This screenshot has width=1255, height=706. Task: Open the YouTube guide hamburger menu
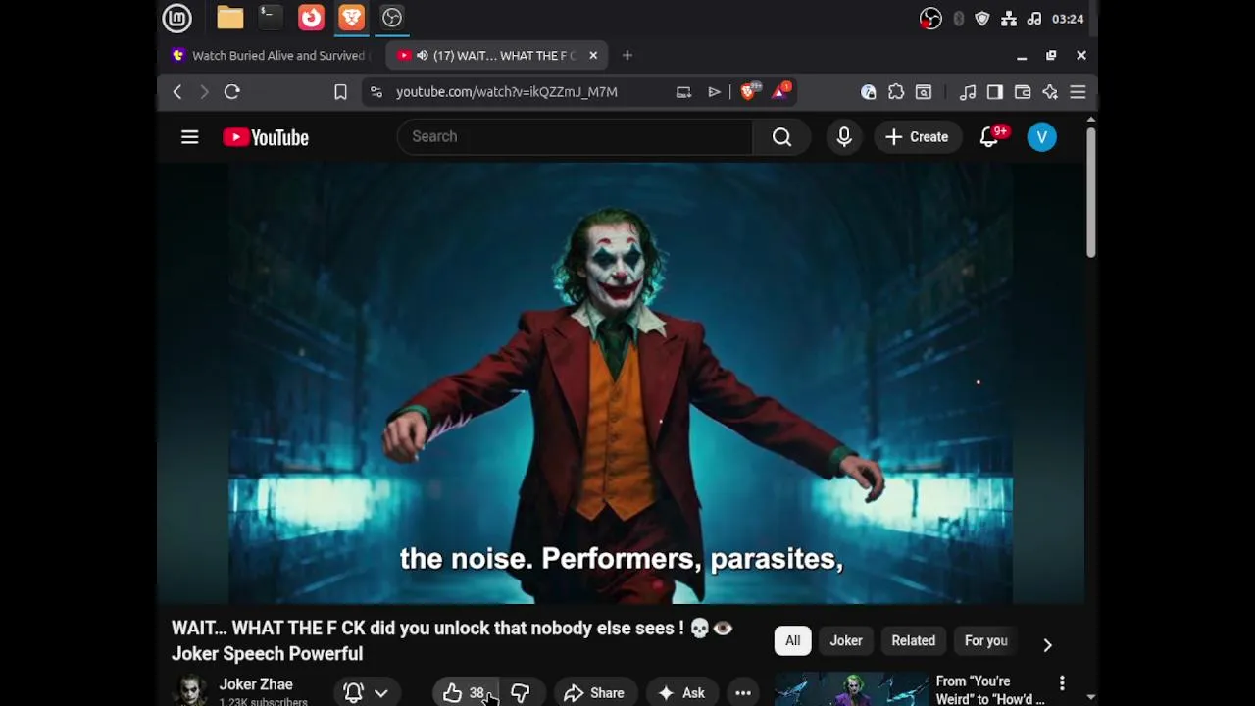(190, 137)
